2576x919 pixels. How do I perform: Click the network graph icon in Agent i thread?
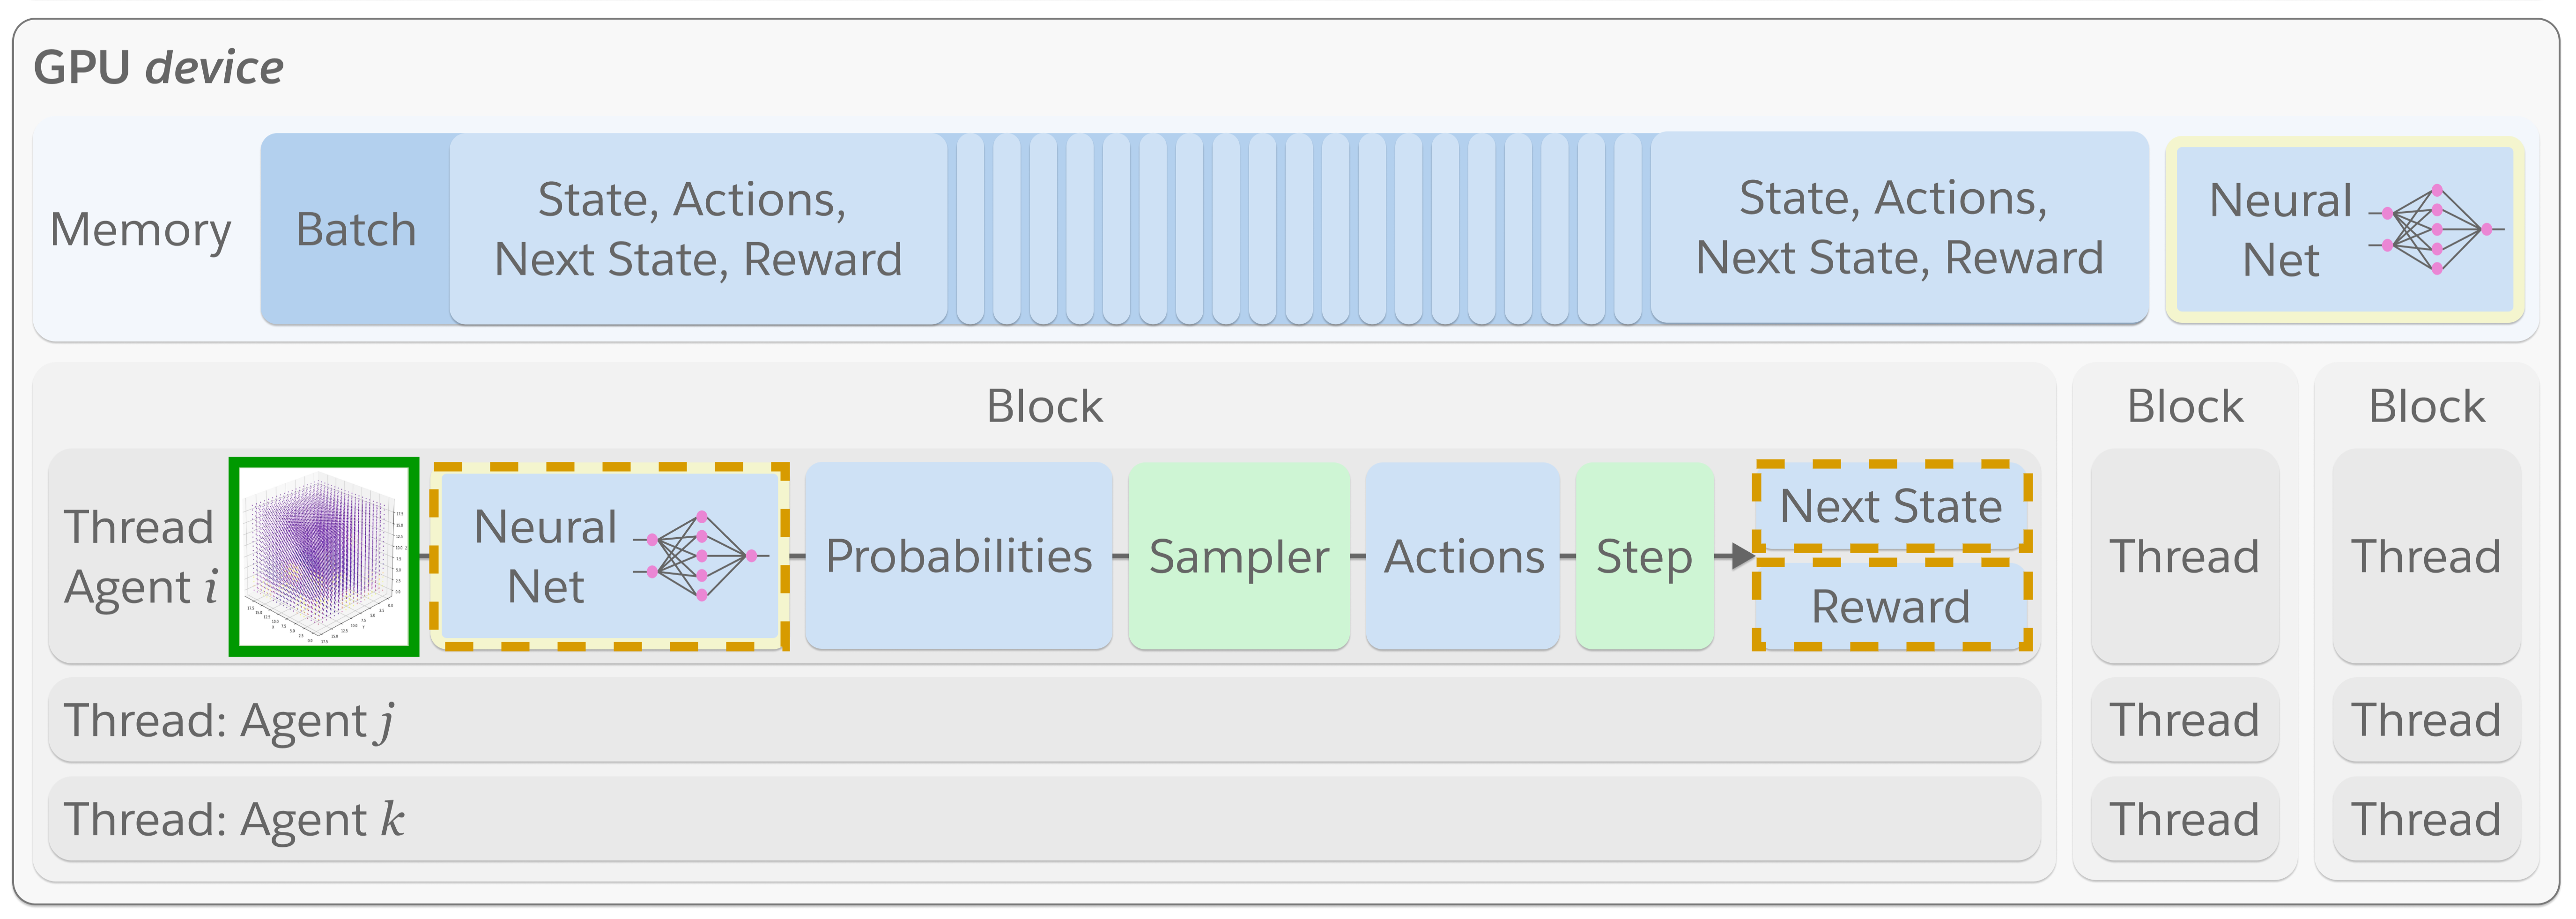point(701,556)
